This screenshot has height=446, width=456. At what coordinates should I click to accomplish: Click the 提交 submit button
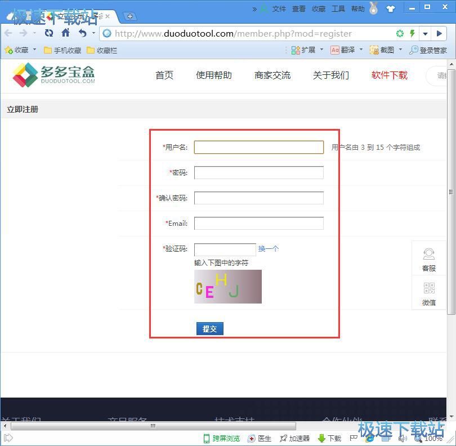click(209, 329)
